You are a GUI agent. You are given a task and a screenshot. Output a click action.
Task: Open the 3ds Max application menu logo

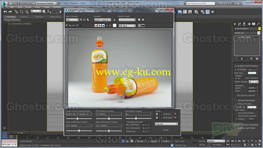[4, 4]
